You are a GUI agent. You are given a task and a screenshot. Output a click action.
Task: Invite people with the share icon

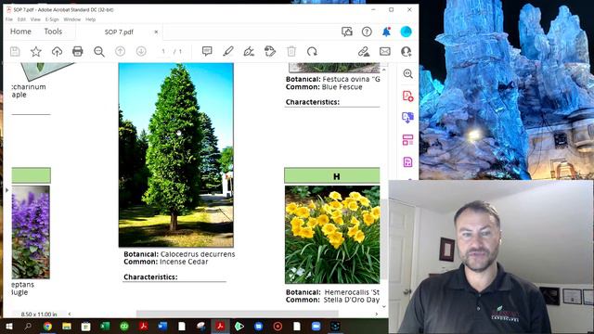[x=407, y=51]
